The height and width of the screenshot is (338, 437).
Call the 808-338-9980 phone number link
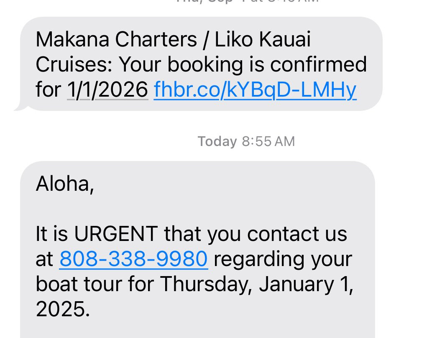(133, 259)
